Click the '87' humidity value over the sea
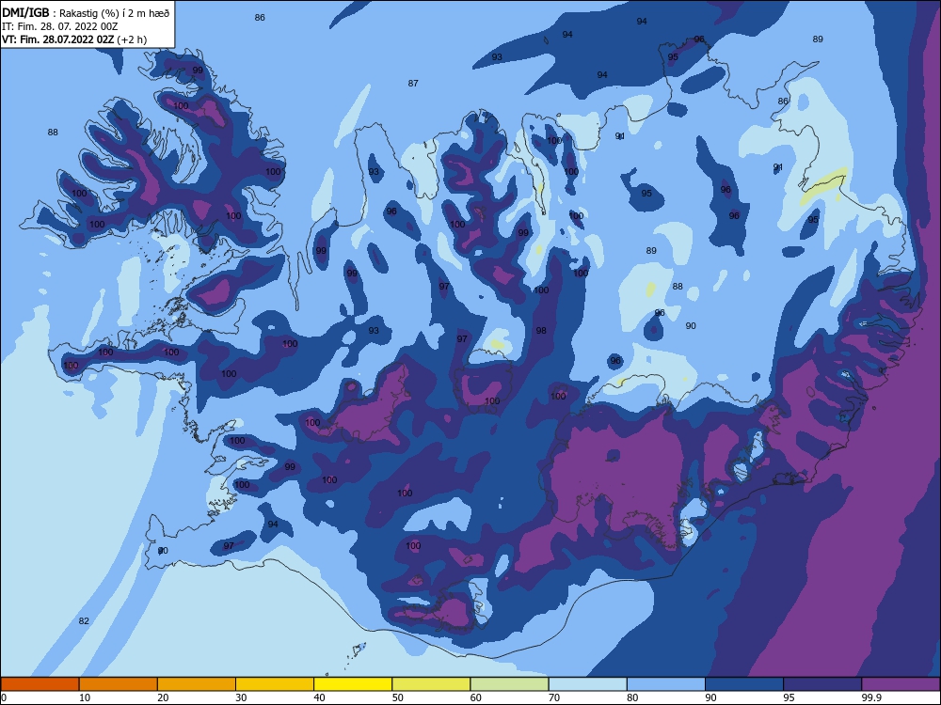 (413, 84)
